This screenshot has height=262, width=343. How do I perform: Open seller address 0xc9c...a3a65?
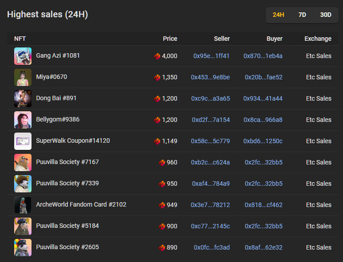[210, 98]
